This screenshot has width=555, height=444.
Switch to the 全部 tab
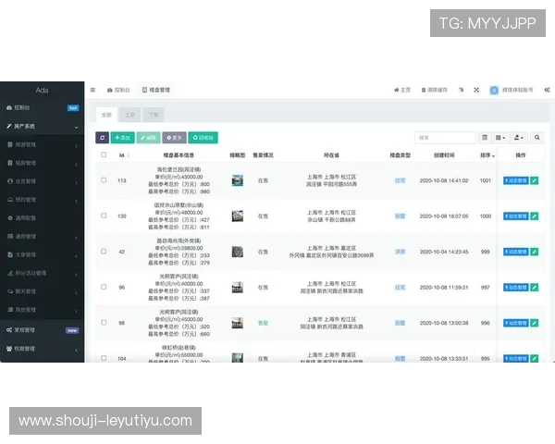tap(106, 115)
